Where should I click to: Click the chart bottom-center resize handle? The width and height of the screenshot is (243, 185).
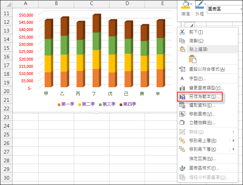96,113
